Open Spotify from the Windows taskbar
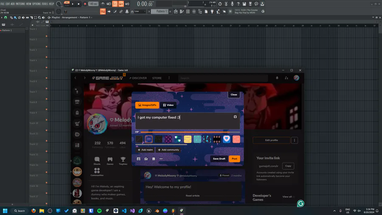Viewport: 382px width, 215px height. (x=99, y=211)
